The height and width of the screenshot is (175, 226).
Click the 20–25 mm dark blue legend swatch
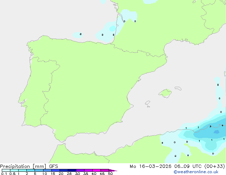[64, 170]
